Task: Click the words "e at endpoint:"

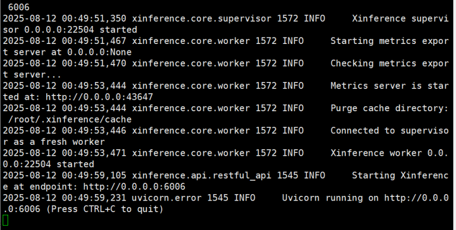Action: click(40, 187)
